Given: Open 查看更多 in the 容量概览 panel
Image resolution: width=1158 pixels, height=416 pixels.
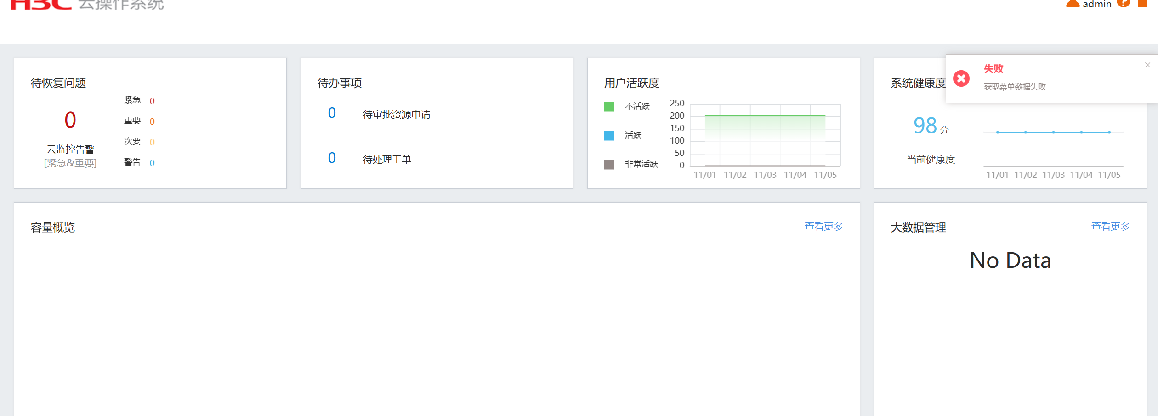Looking at the screenshot, I should pos(823,227).
